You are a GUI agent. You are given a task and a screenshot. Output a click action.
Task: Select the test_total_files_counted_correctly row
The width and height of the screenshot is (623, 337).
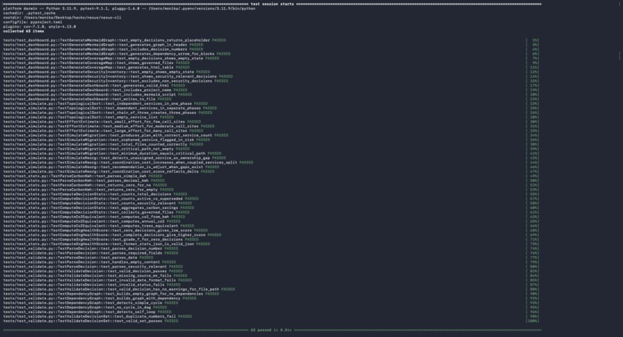pos(103,144)
